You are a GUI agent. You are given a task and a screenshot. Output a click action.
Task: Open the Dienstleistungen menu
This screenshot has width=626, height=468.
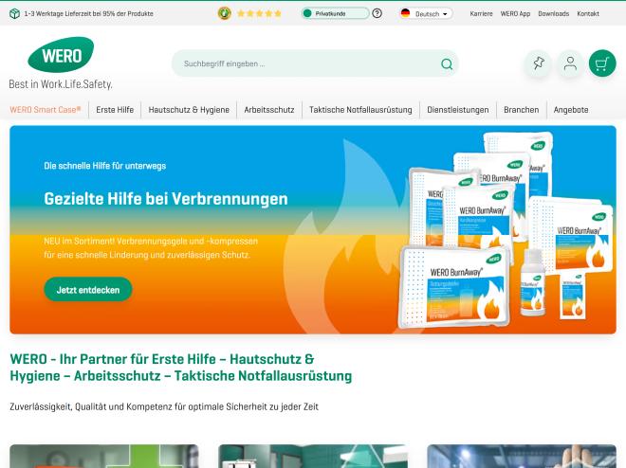click(x=458, y=110)
